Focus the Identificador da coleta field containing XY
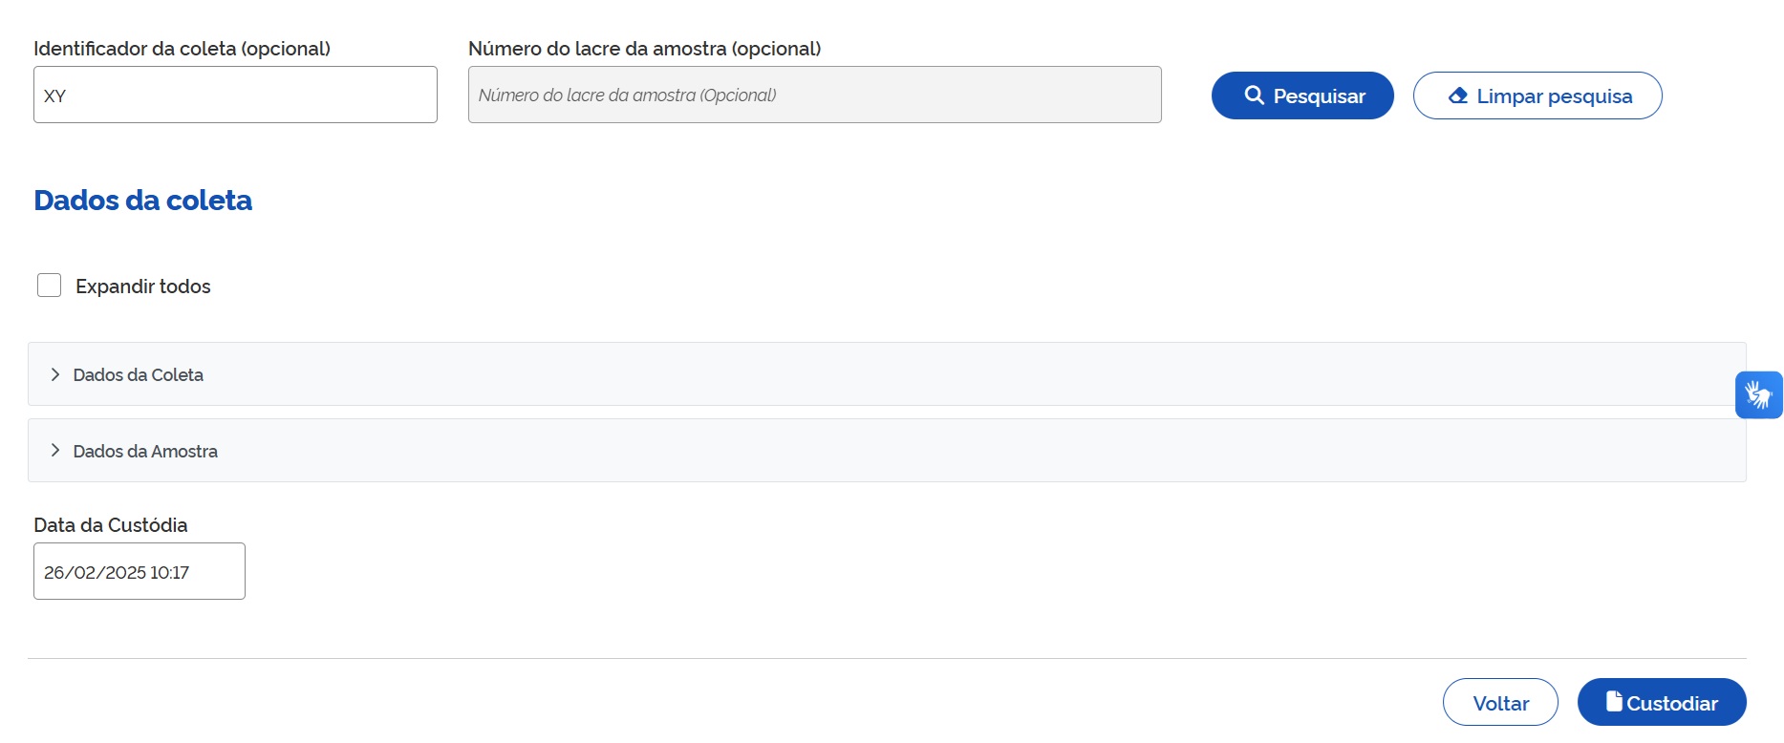The width and height of the screenshot is (1784, 743). (235, 96)
